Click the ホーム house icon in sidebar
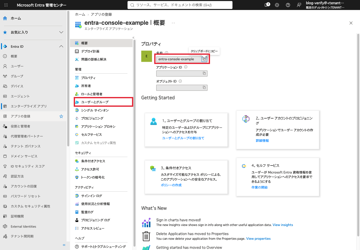The image size is (360, 250). pyautogui.click(x=5, y=18)
